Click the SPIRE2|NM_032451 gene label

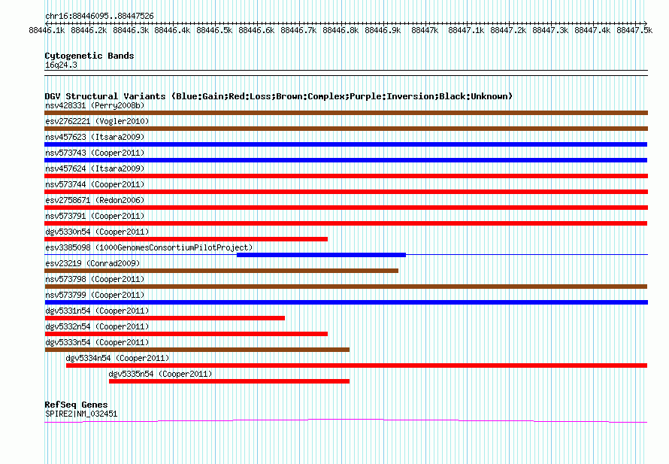pyautogui.click(x=81, y=414)
